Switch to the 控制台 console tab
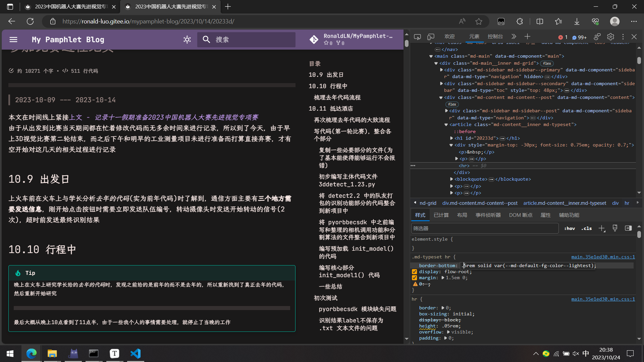Viewport: 644px width, 362px height. (x=495, y=37)
